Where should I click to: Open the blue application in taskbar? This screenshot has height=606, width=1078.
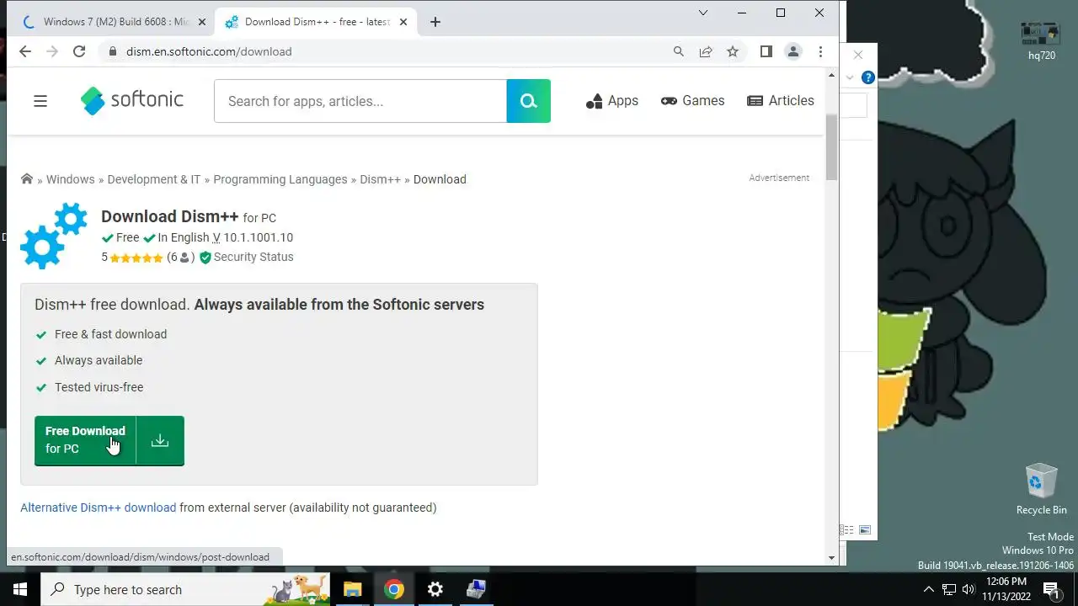click(x=476, y=589)
